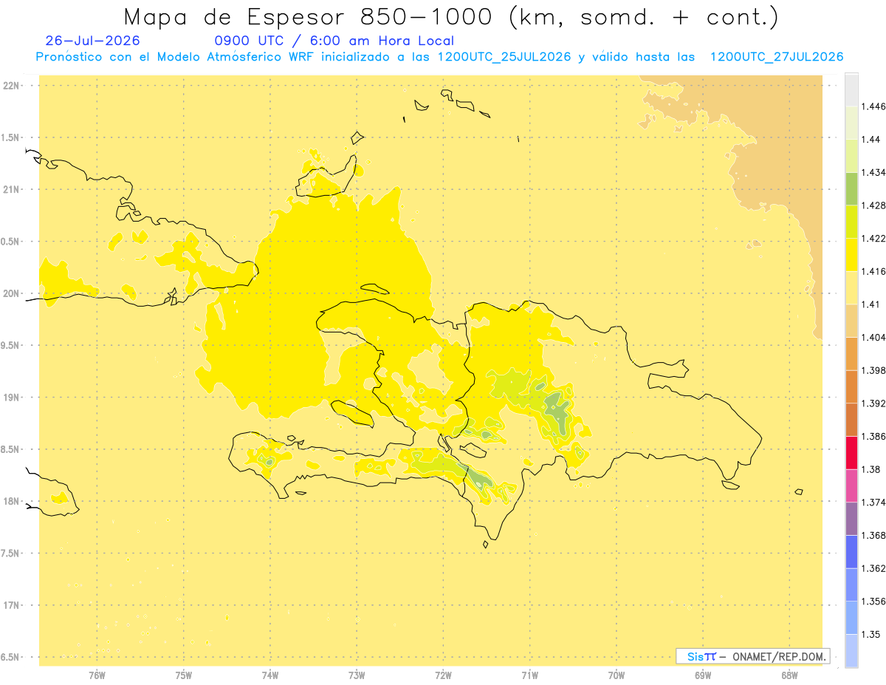Viewport: 886px width, 685px height.
Task: Click the '1.416' colorbar value
Action: point(873,271)
